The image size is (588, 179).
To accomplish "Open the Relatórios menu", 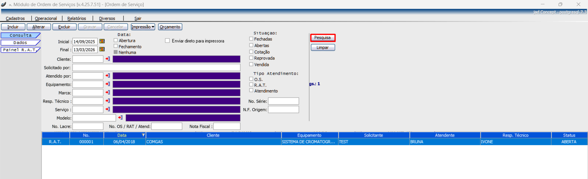I will pos(77,18).
